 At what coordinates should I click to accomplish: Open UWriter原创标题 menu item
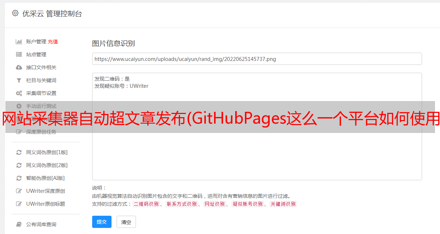pyautogui.click(x=46, y=204)
